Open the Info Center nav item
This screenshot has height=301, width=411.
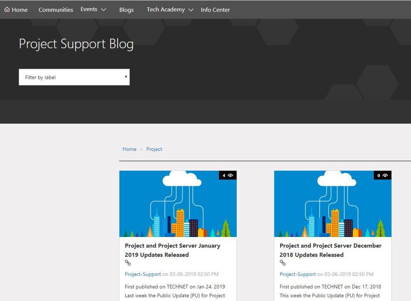[215, 10]
